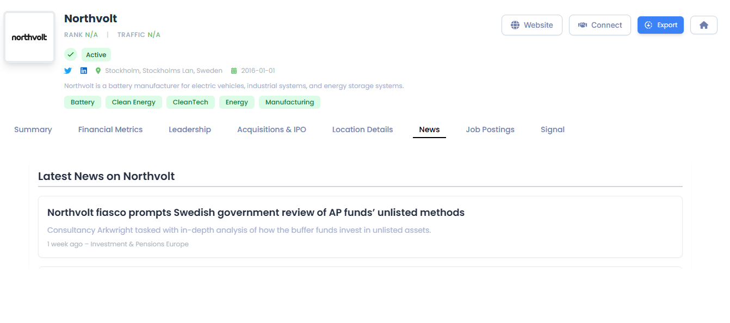Screen dimensions: 730x323
Task: Switch to the Job Postings tab
Action: [x=490, y=129]
